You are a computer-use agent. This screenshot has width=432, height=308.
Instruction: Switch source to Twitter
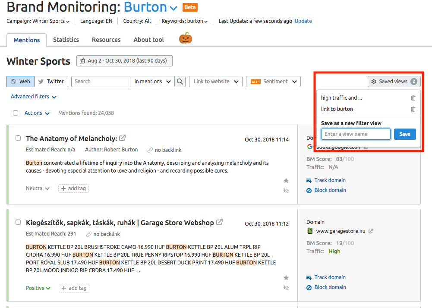(x=51, y=82)
